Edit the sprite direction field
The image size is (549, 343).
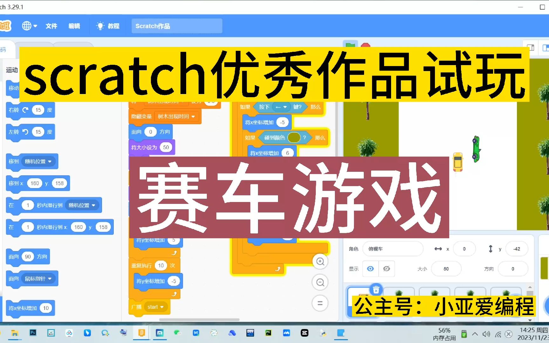pyautogui.click(x=513, y=269)
